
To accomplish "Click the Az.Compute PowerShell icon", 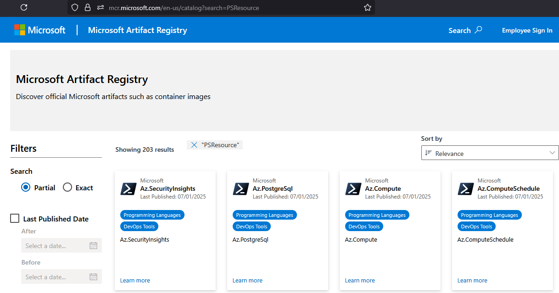I will point(353,189).
